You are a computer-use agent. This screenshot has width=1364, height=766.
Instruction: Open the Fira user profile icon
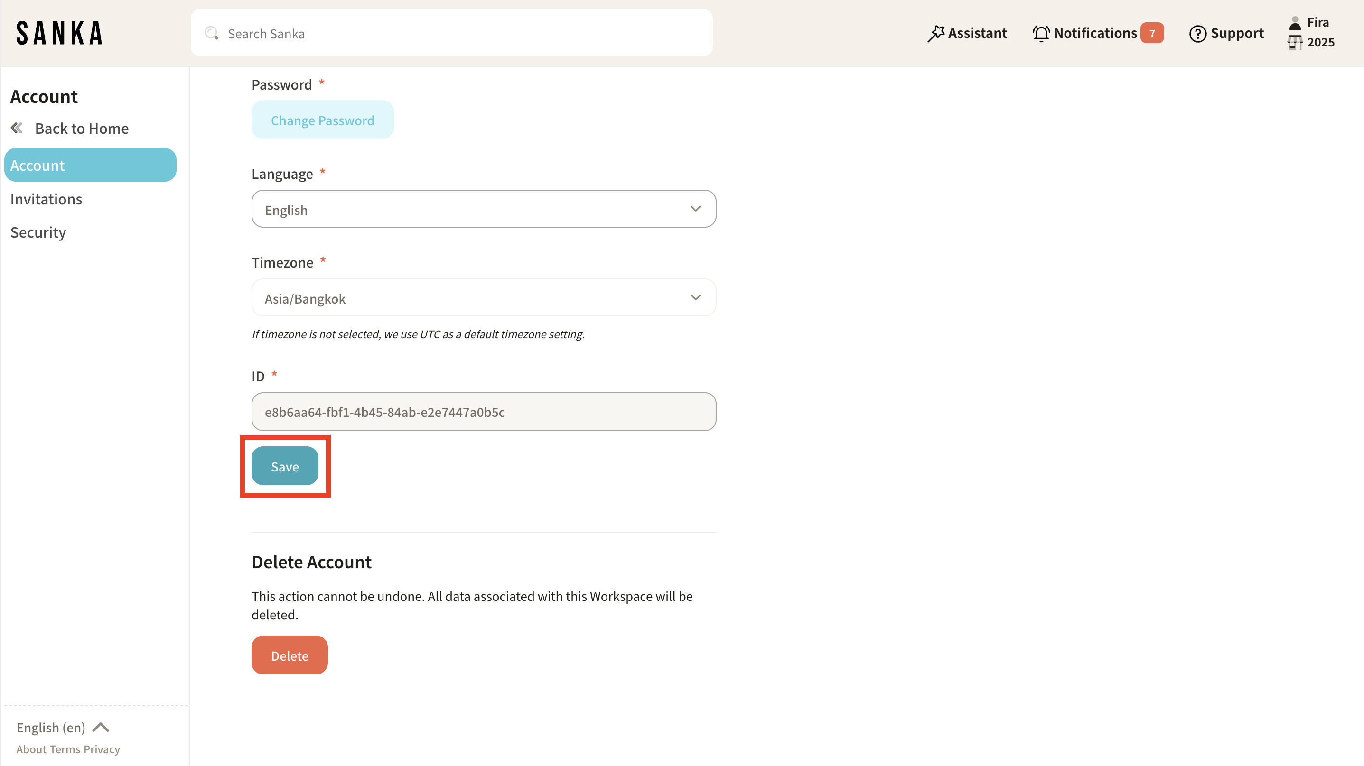coord(1295,23)
